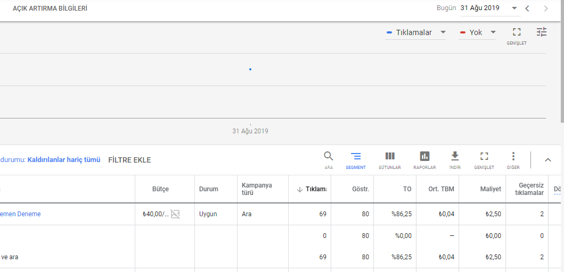Go to the previous date range
The image size is (564, 272).
[x=527, y=8]
